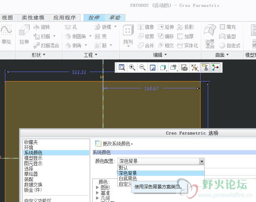Choose Dark Background (深色背景) list option

tap(161, 173)
